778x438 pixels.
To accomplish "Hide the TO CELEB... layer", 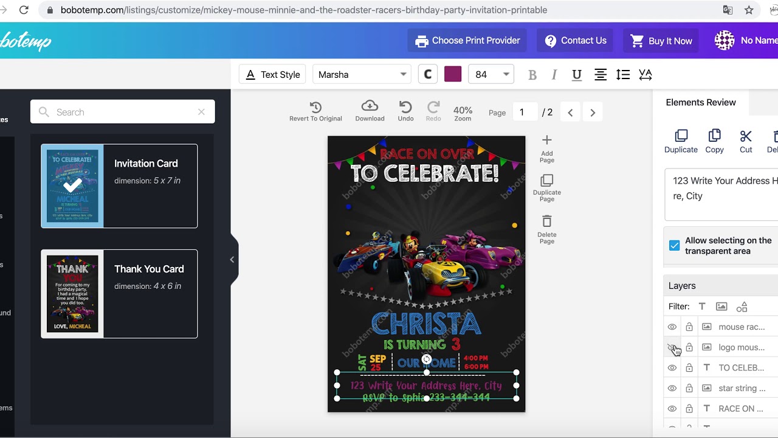I will click(672, 367).
